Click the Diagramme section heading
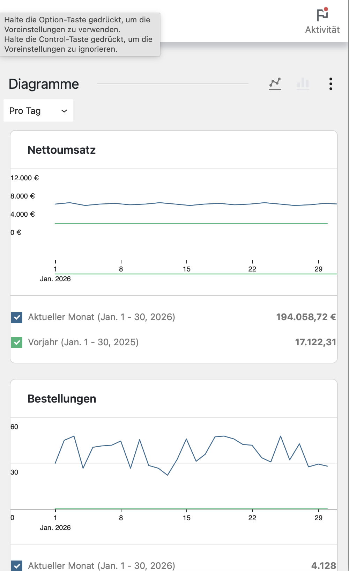Viewport: 349px width, 571px height. (x=44, y=84)
